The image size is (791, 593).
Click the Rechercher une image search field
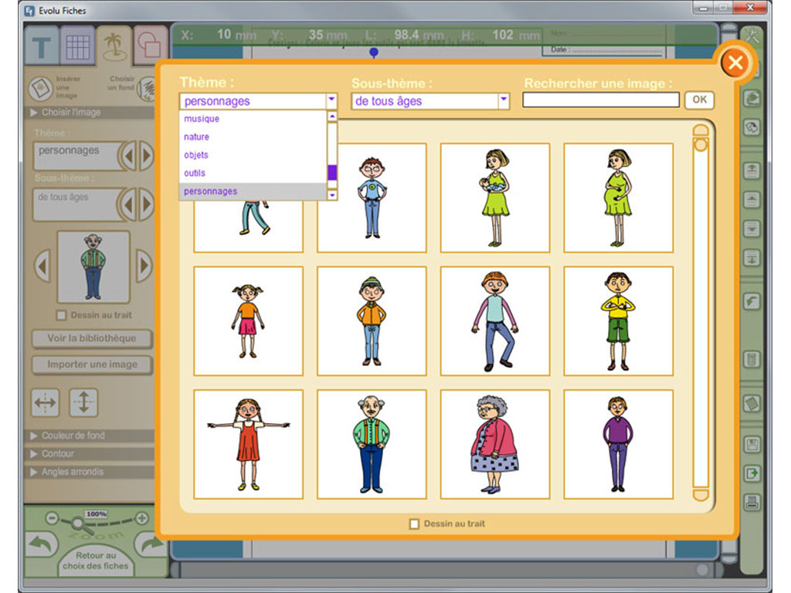click(600, 100)
